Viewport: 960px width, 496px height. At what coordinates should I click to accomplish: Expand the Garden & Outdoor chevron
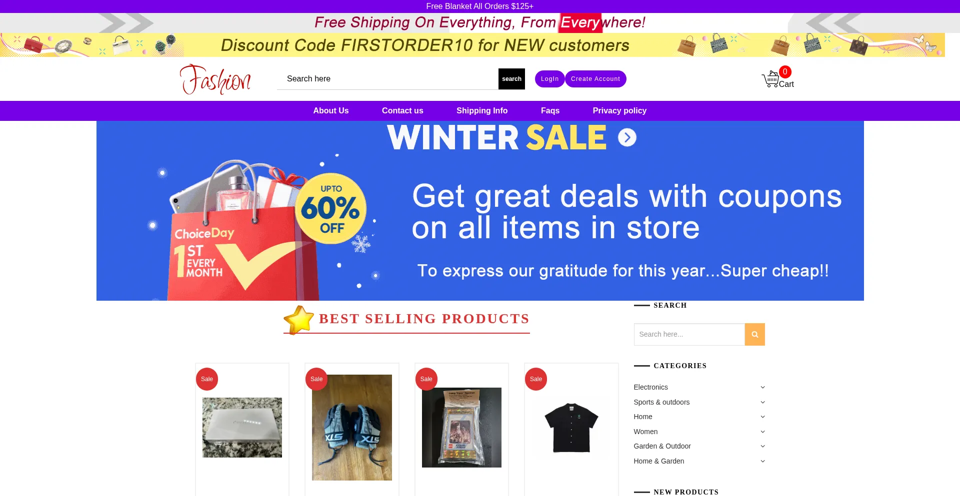tap(762, 446)
